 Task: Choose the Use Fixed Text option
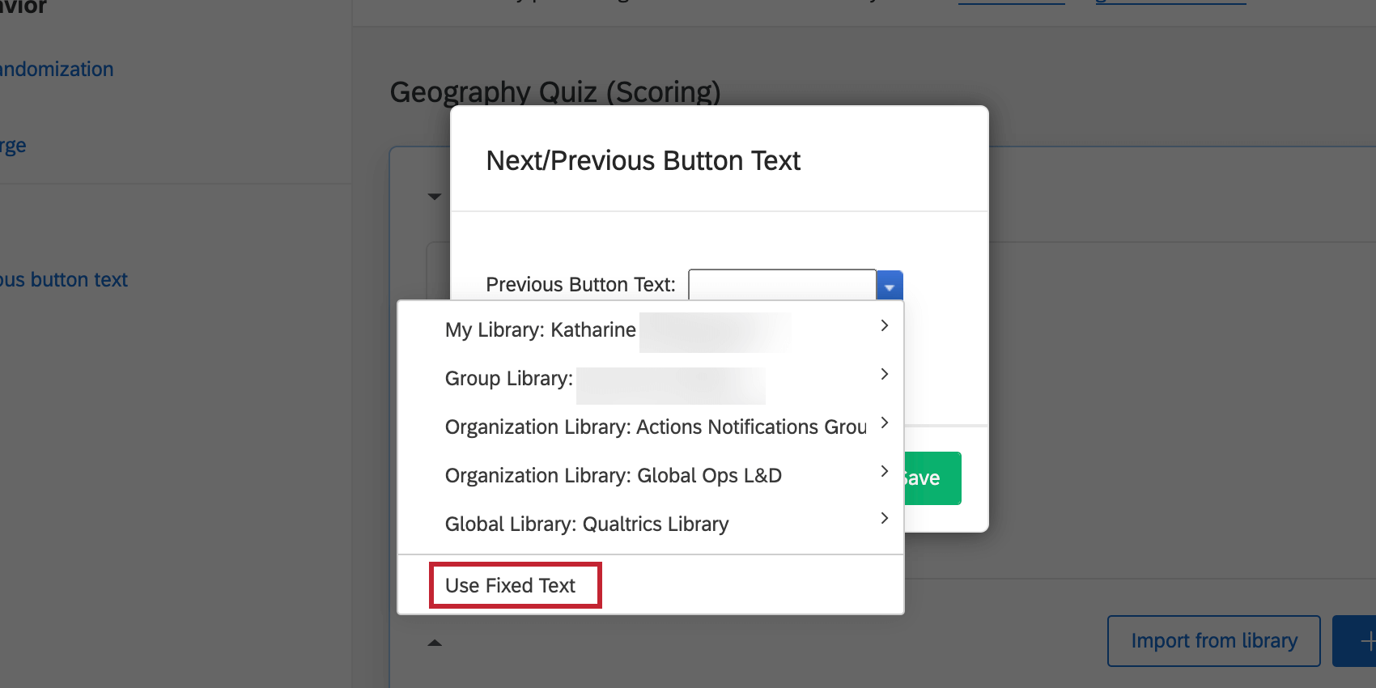tap(511, 585)
